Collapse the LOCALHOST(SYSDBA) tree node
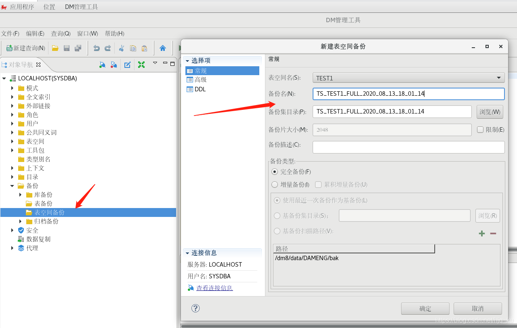Viewport: 517px width, 328px height. 4,78
